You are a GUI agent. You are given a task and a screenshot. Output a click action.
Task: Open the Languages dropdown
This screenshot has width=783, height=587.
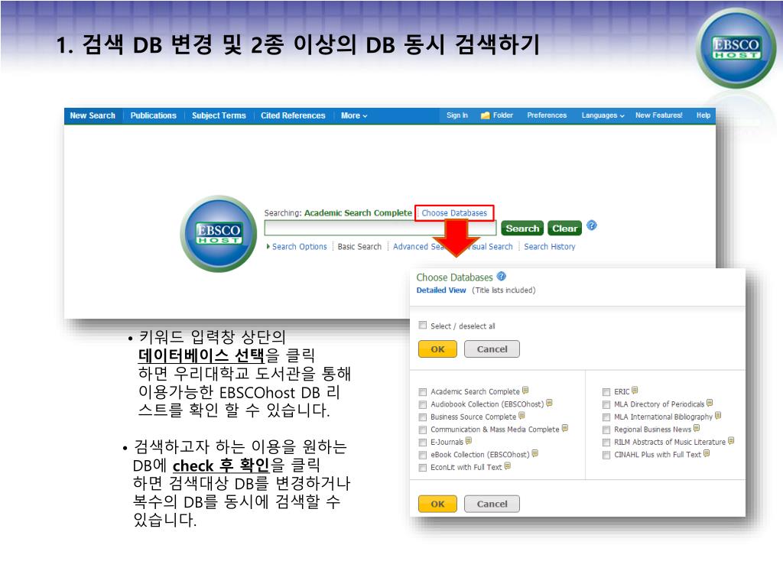603,115
